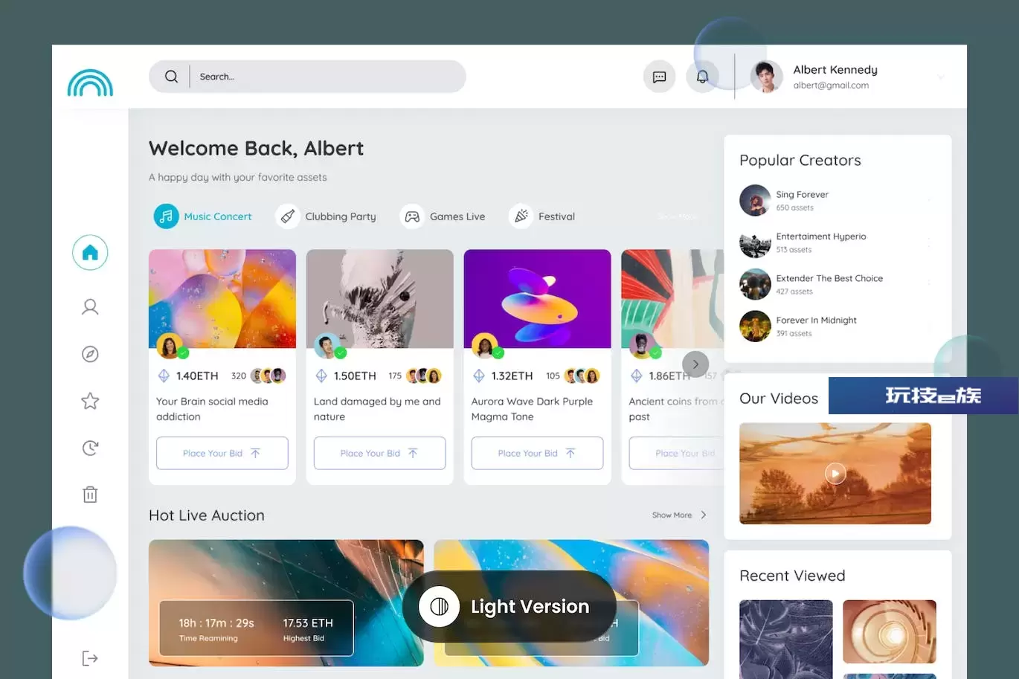Click the logout icon in sidebar

90,658
